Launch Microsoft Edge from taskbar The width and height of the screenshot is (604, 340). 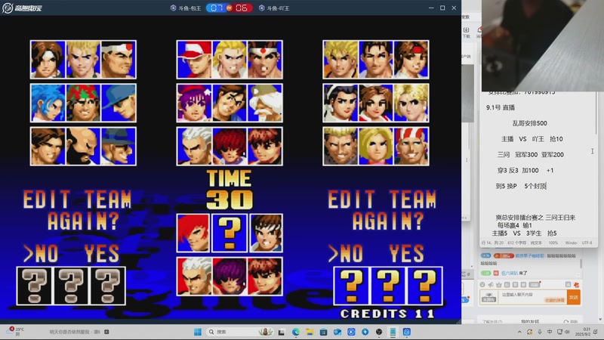click(x=295, y=332)
